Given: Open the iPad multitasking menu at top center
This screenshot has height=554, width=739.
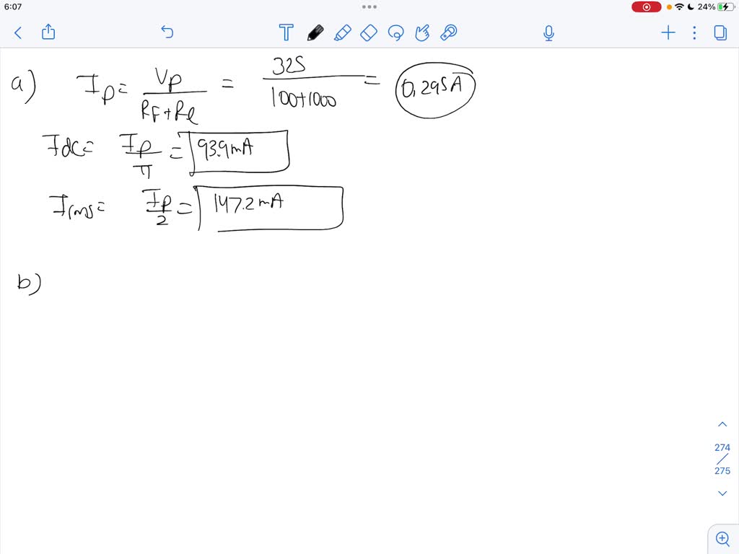Looking at the screenshot, I should click(x=369, y=6).
